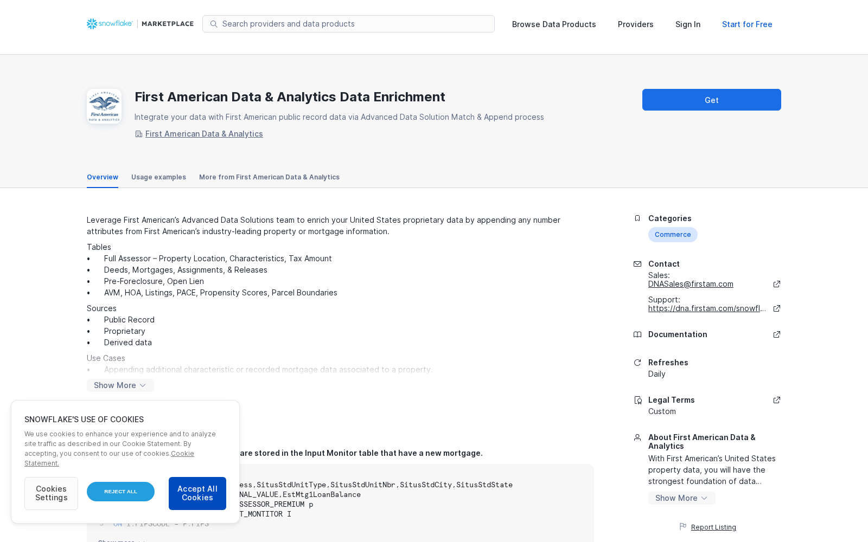Click the Contact envelope icon

pos(637,264)
